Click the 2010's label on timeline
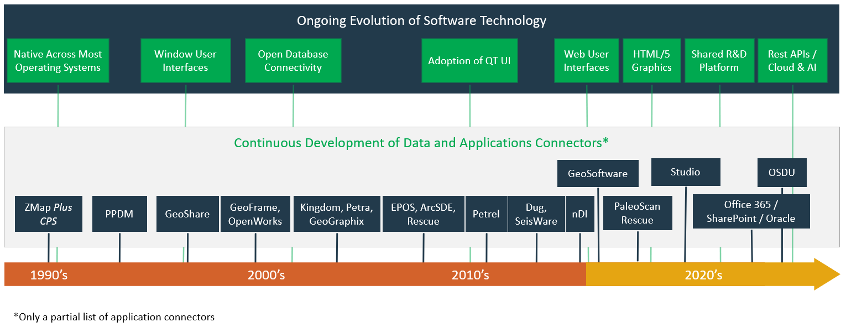Screen dimensions: 846x327 pyautogui.click(x=471, y=274)
